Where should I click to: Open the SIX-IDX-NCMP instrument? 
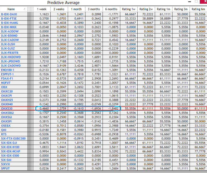coord(10,151)
